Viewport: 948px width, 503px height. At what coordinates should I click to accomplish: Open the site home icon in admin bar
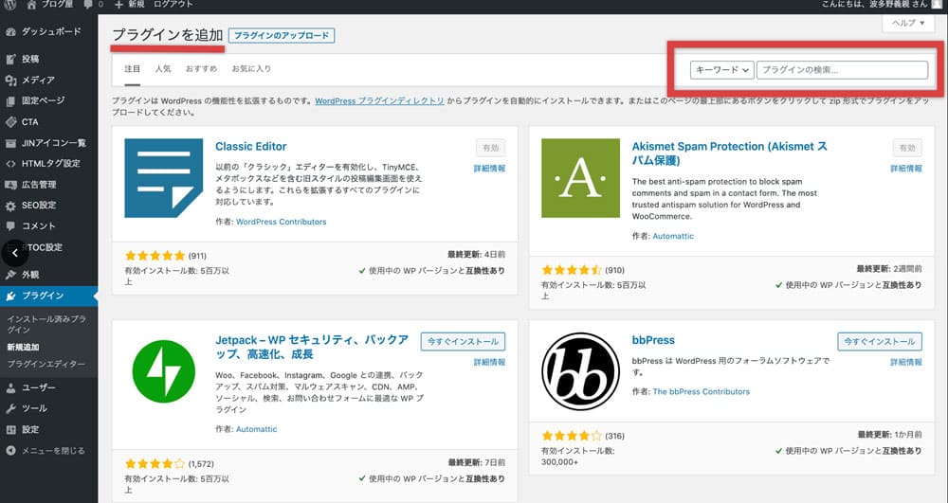click(31, 4)
